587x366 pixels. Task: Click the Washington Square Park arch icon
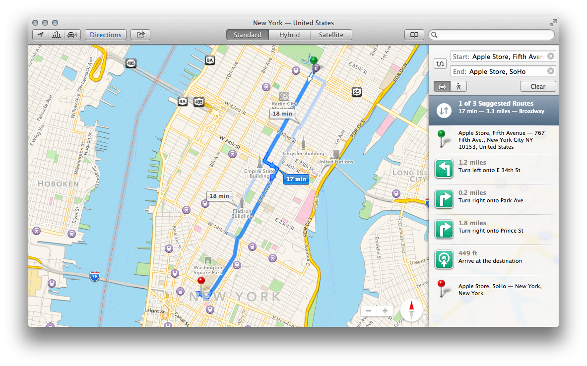(x=208, y=260)
